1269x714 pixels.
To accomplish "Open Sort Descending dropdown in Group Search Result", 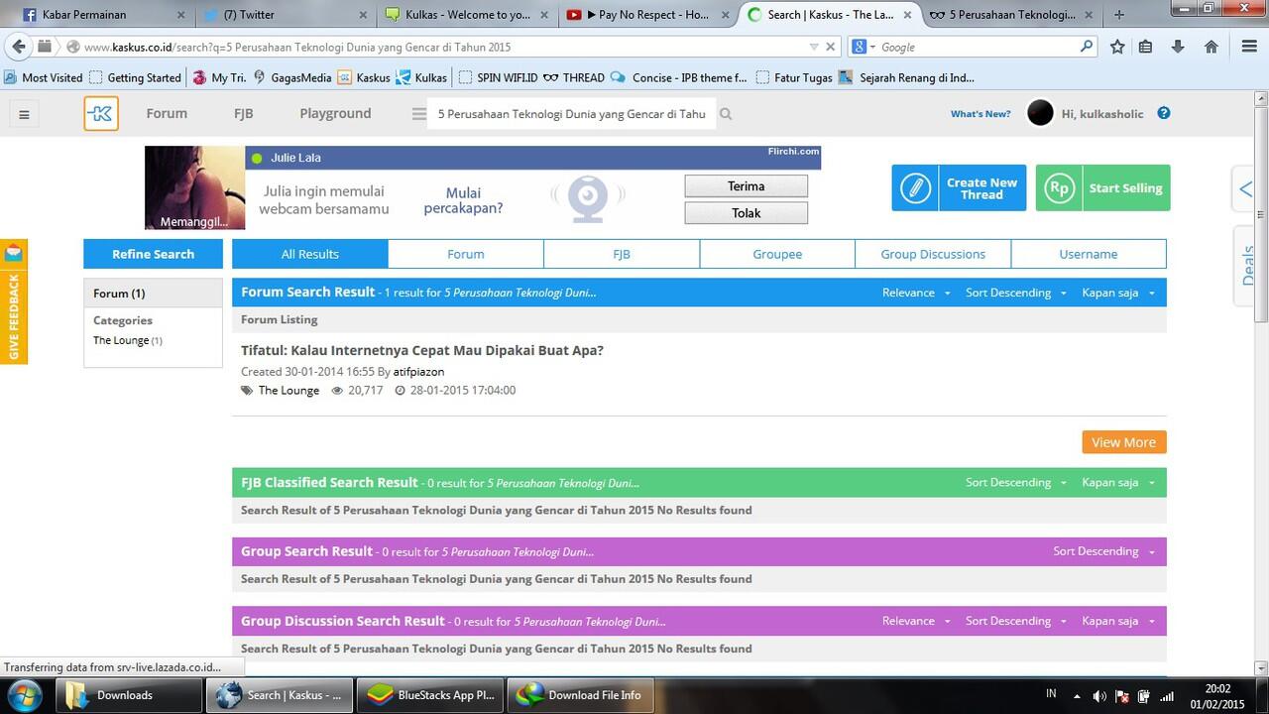I will 1104,551.
